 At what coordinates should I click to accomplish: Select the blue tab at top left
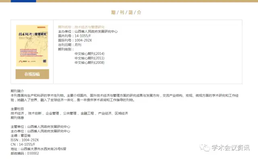[x=23, y=1]
